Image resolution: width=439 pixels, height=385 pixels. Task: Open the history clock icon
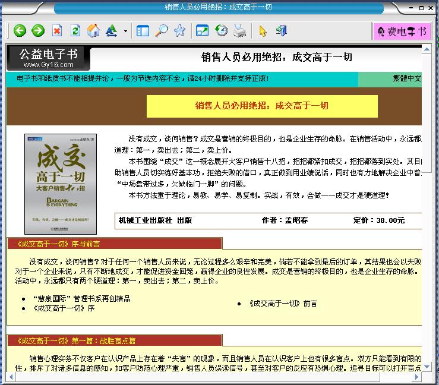[x=221, y=31]
